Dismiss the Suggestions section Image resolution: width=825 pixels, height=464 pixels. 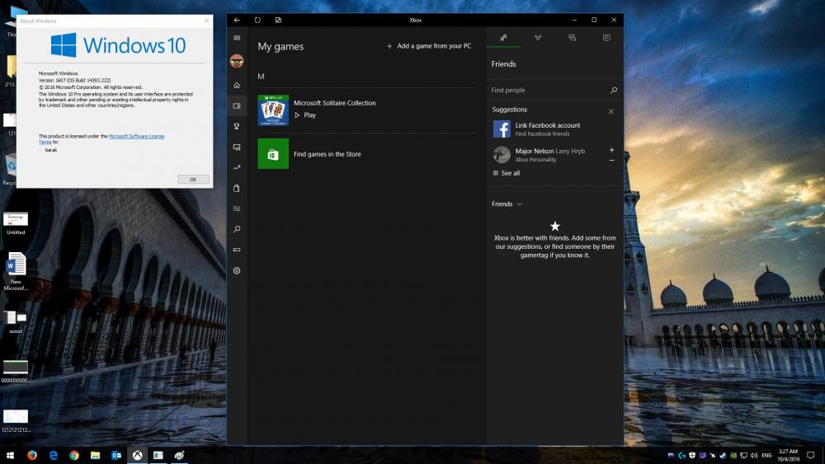610,111
